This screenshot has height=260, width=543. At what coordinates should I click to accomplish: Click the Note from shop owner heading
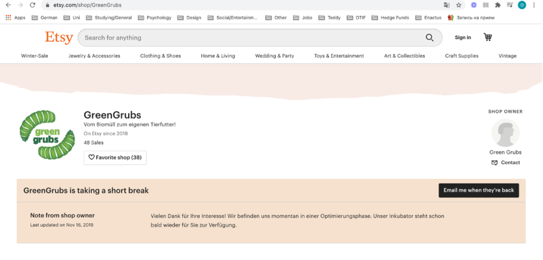[62, 216]
